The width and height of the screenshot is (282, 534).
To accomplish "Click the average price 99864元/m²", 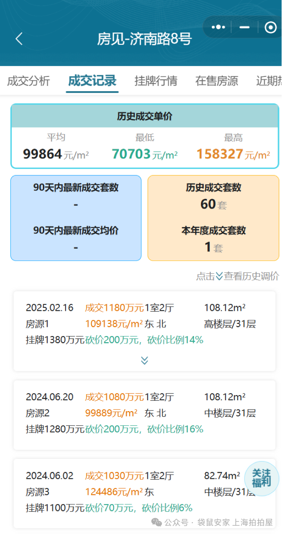I will [56, 154].
